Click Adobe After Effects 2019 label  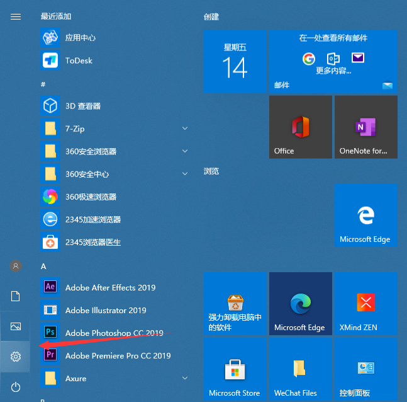[x=110, y=287]
